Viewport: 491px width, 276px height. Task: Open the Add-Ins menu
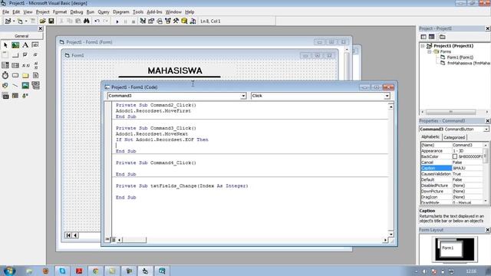point(154,12)
